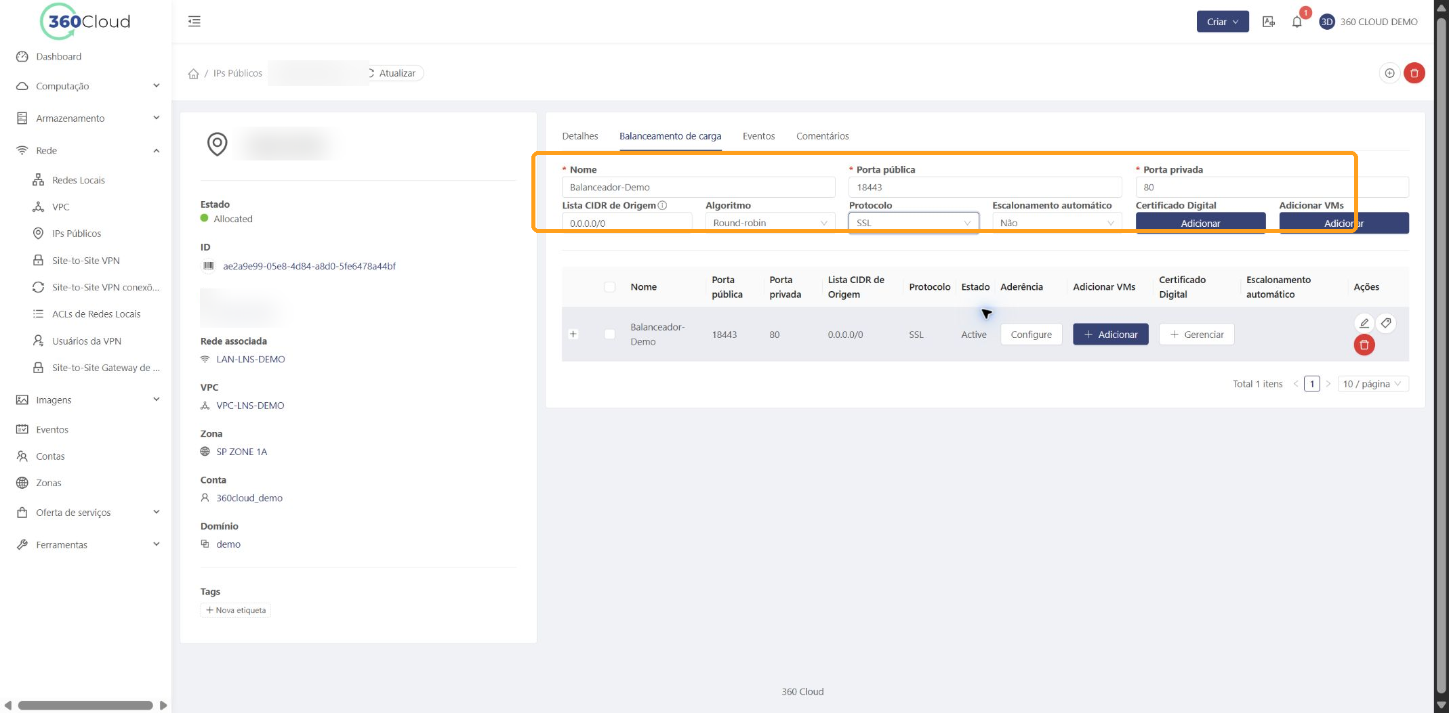
Task: Switch to the Eventos tab
Action: [758, 136]
